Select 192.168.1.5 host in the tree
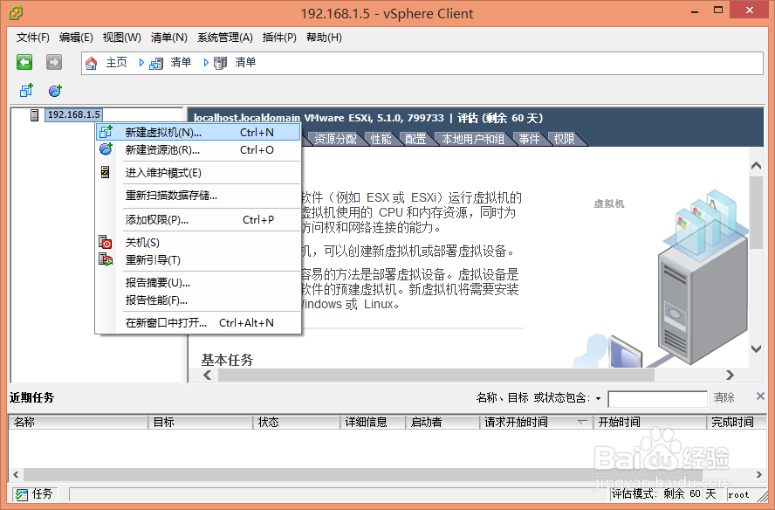Viewport: 775px width, 510px height. tap(73, 114)
